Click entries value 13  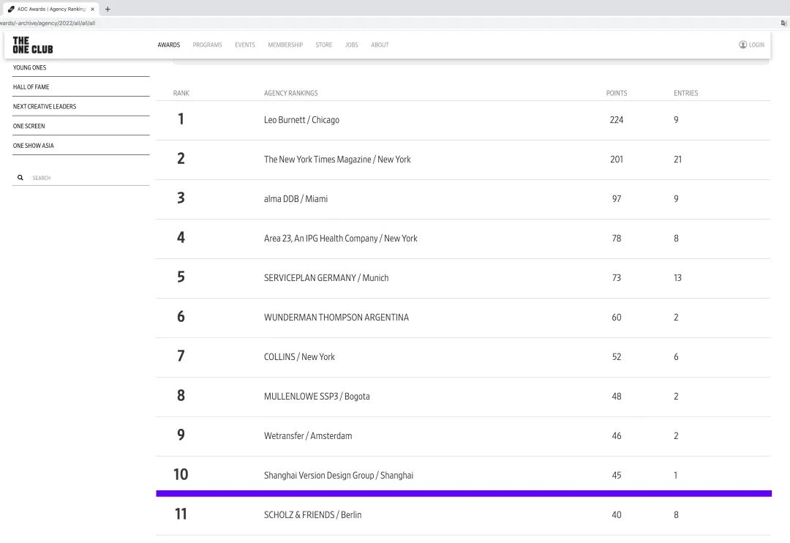[677, 278]
